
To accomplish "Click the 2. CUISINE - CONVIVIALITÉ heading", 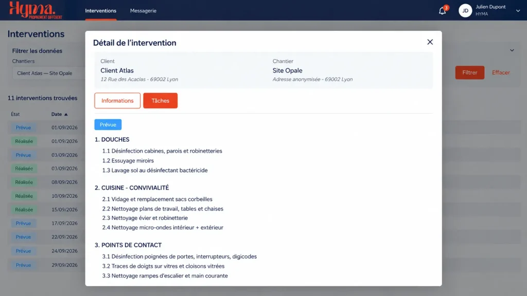I will click(132, 188).
